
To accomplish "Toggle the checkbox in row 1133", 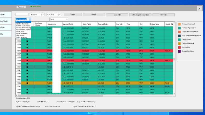I will pos(27,41).
